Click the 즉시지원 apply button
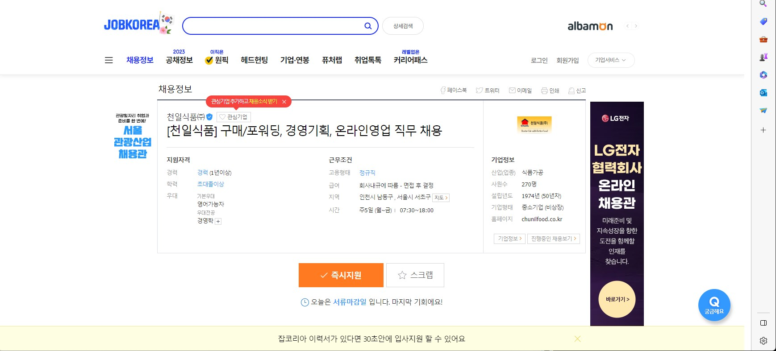This screenshot has height=351, width=776. 341,275
